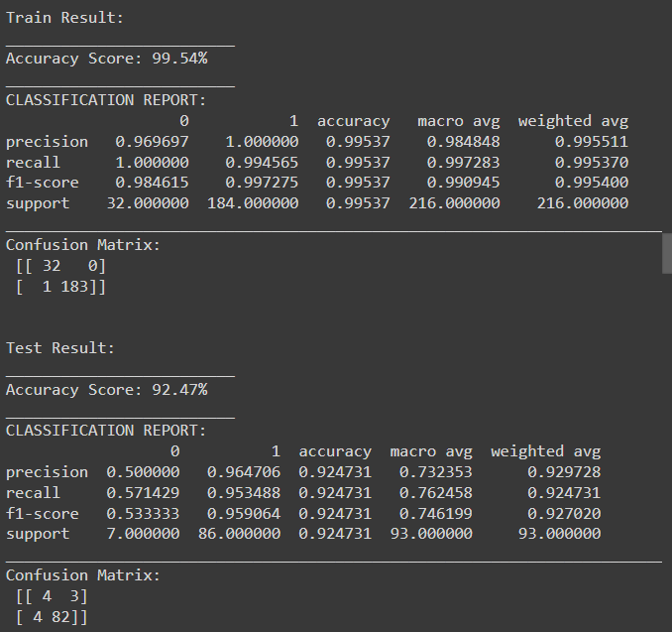Screen dimensions: 672x632
Task: Click the test f1-score value 0.959064
Action: (244, 514)
